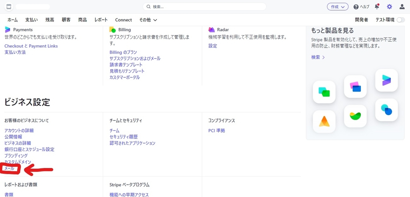Viewport: 410px width, 197px height.
Task: Open 支払い方法 link
Action: 15,52
